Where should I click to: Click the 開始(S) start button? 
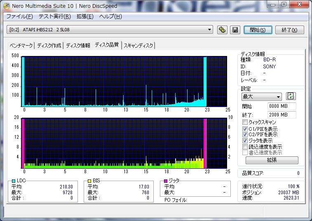[258, 30]
